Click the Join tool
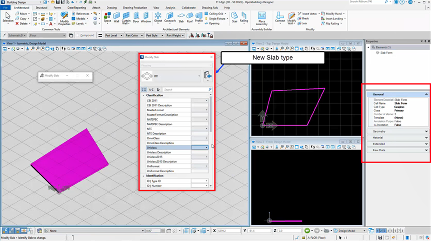This screenshot has height=241, width=431. (302, 23)
